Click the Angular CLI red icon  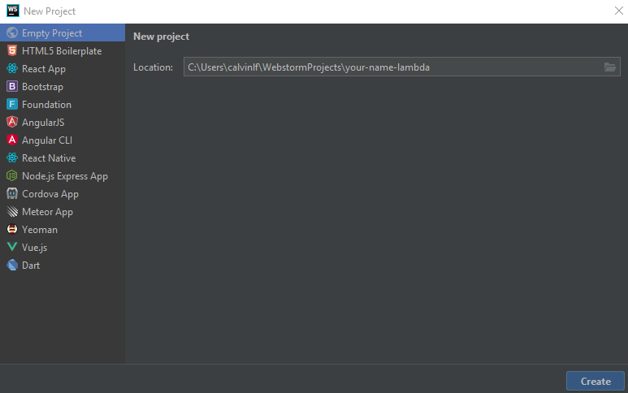[x=12, y=140]
